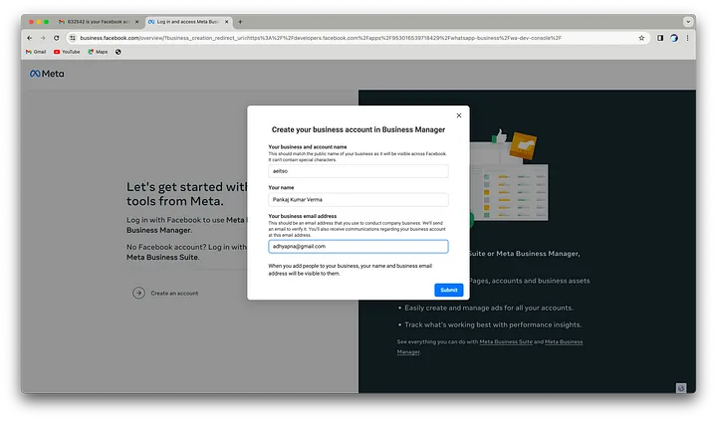
Task: Click the browser address bar URL
Action: pos(320,38)
